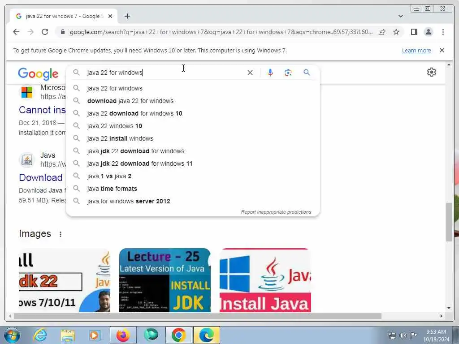The image size is (459, 344).
Task: Select suggestion 'java jdk 22 download for windows'
Action: point(193,151)
